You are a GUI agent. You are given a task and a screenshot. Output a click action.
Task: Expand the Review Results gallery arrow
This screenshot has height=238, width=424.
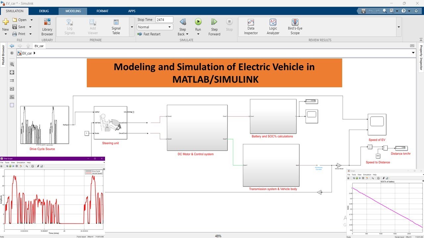(398, 27)
